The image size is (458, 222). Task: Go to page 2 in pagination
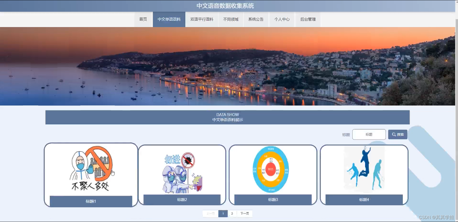tap(232, 214)
